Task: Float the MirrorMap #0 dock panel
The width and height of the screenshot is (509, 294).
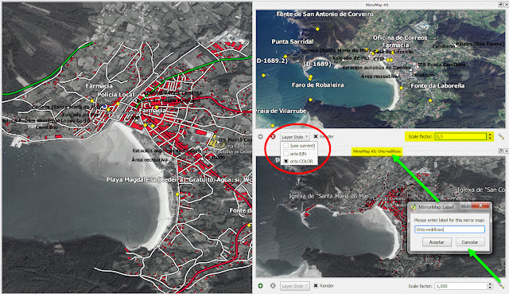Action: 500,5
